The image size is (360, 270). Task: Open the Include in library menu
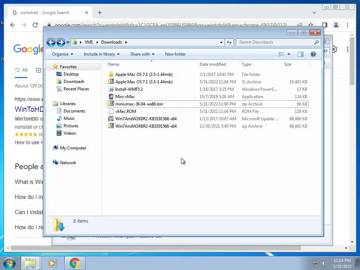click(102, 54)
